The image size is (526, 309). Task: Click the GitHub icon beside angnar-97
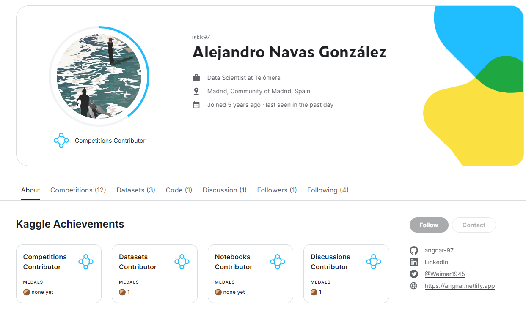[414, 250]
